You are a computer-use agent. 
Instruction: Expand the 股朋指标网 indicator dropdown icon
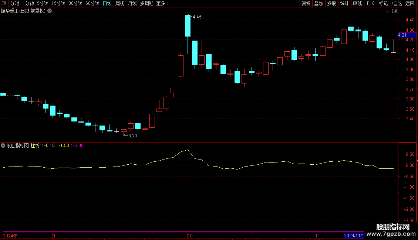pos(3,145)
